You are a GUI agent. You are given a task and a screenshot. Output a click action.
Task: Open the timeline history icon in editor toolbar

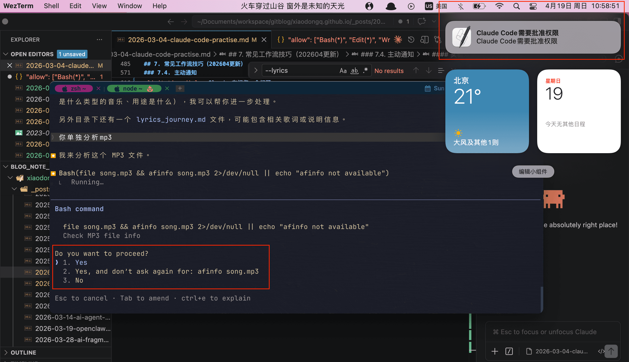coord(411,40)
